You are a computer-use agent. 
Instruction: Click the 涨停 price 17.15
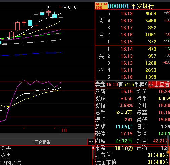point(127,134)
